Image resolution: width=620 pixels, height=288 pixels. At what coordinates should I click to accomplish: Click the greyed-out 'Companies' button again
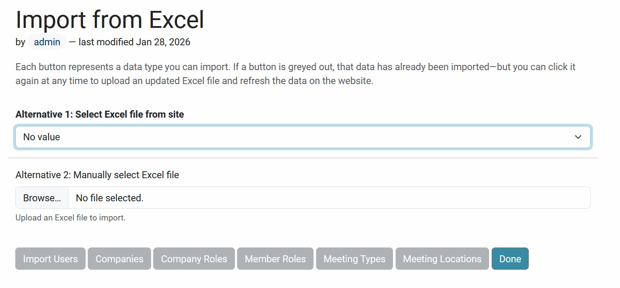(119, 258)
